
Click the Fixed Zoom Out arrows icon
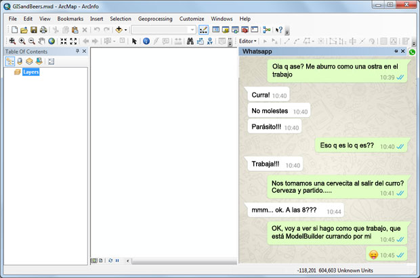(x=73, y=41)
